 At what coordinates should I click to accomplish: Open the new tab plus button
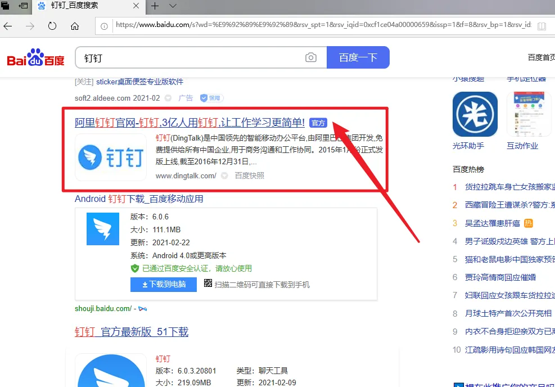click(155, 6)
